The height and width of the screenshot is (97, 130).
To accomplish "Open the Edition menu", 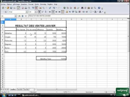I will click(9, 4).
